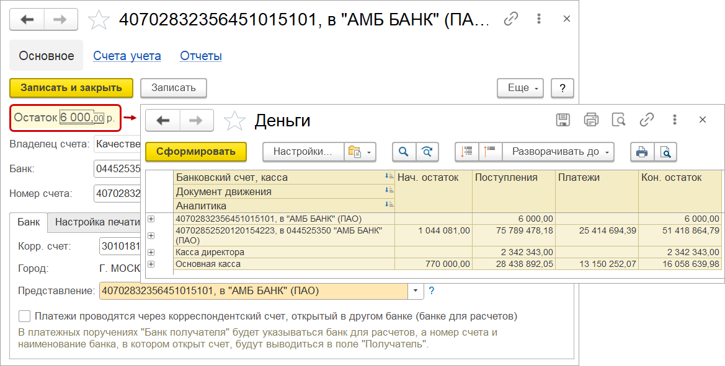This screenshot has height=366, width=725.
Task: Enable payments through correspondent account checkbox
Action: click(x=24, y=316)
